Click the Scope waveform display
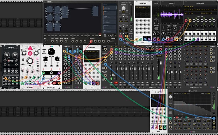Screen dimensions: 218x135 (172, 14)
